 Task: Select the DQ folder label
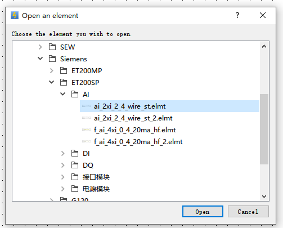pyautogui.click(x=88, y=166)
